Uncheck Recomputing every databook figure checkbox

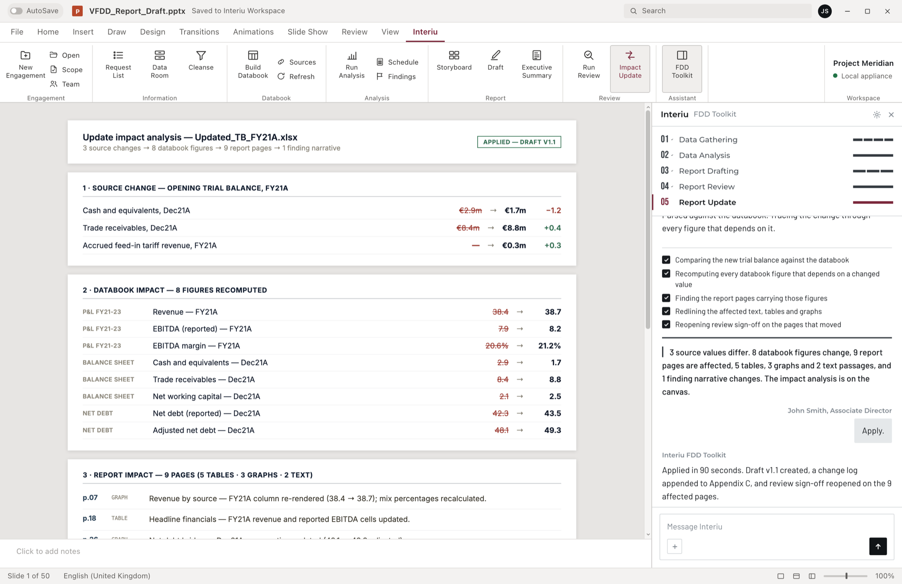pyautogui.click(x=666, y=273)
